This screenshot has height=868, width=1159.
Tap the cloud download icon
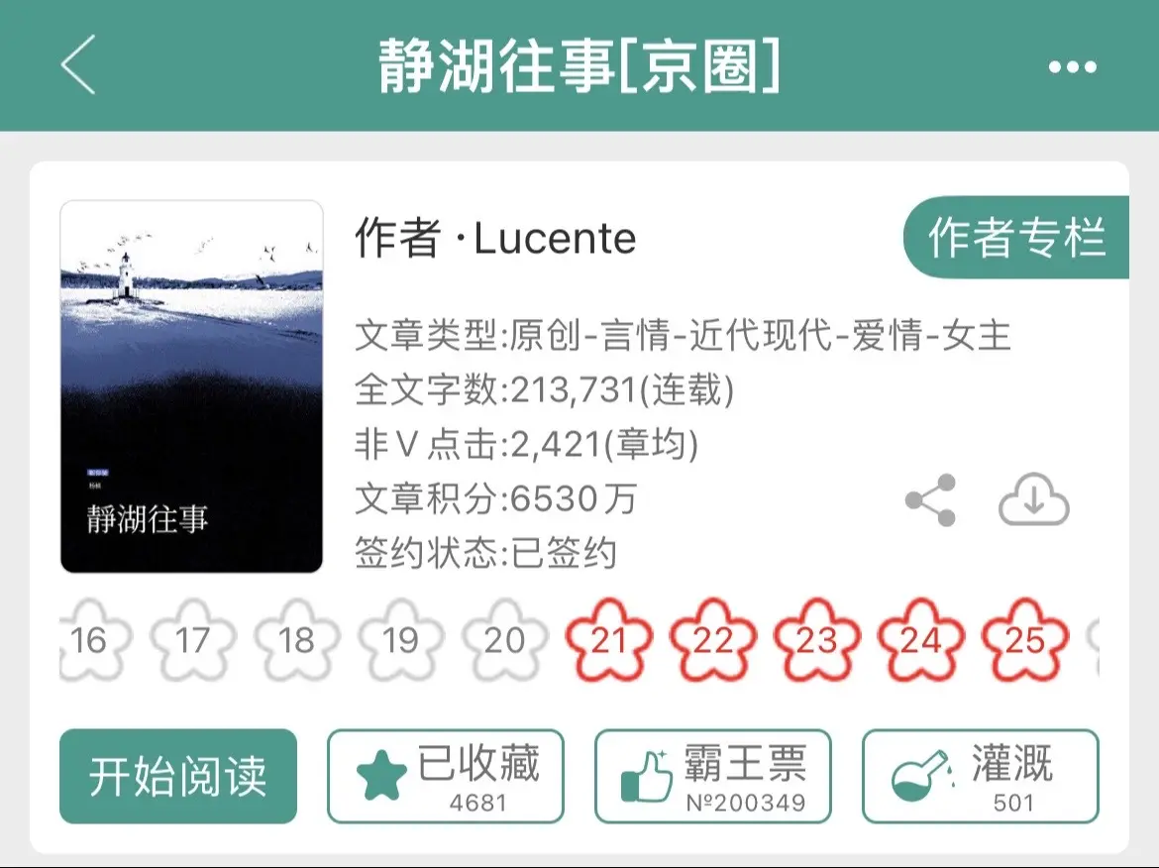1034,500
